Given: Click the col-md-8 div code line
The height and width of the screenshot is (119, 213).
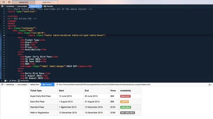Looking at the screenshot, I should (x=31, y=33).
